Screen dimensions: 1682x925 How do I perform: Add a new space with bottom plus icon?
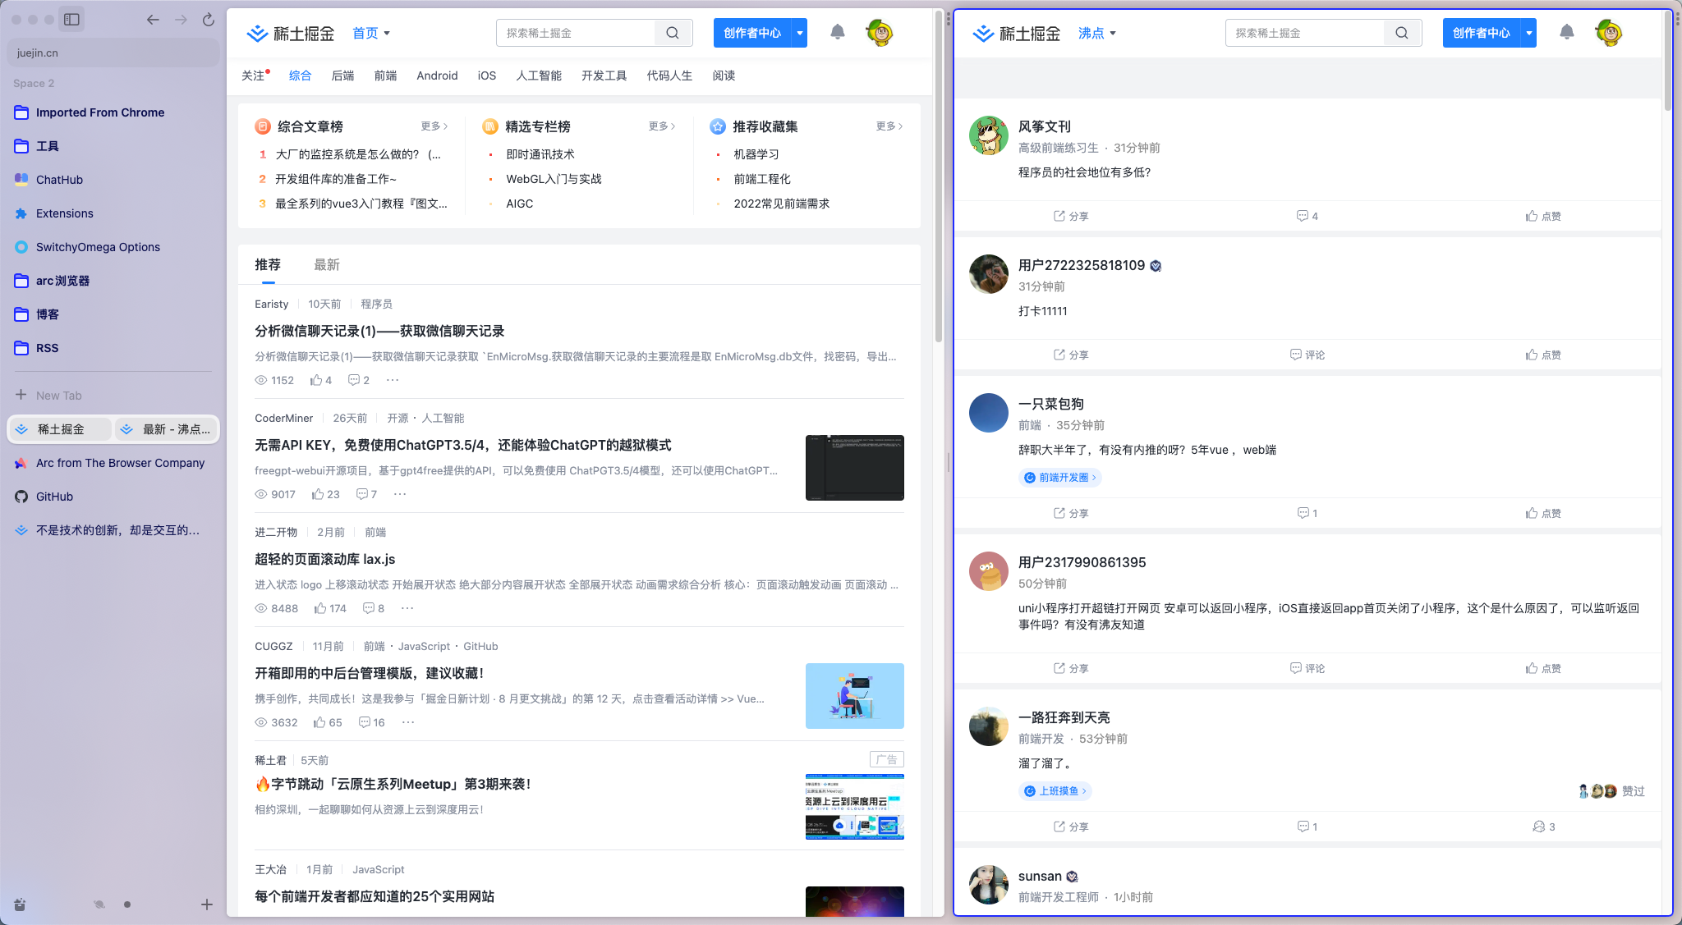click(207, 904)
